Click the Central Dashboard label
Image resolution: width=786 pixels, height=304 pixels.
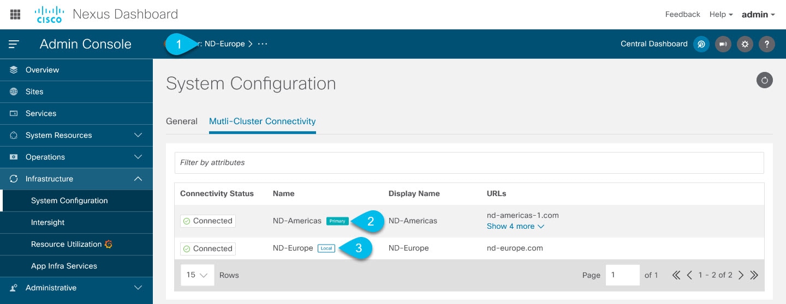pos(654,44)
